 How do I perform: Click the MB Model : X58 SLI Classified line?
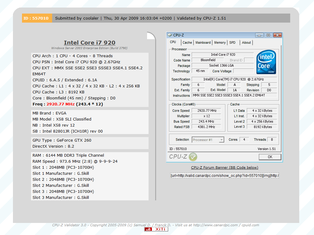point(62,119)
